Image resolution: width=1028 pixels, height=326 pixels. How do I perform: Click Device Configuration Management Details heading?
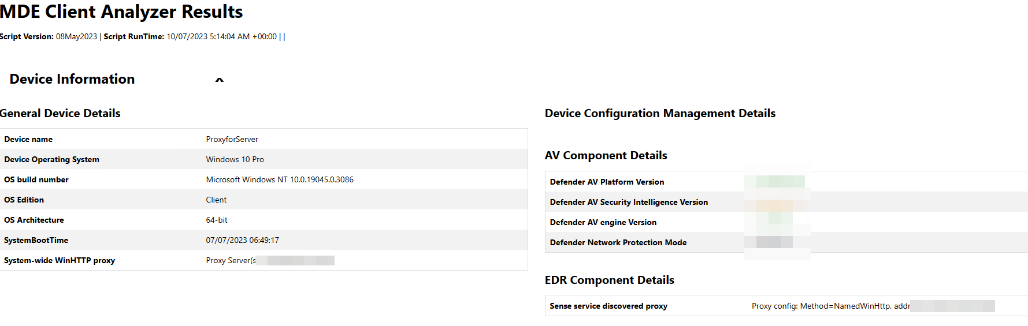pos(660,114)
